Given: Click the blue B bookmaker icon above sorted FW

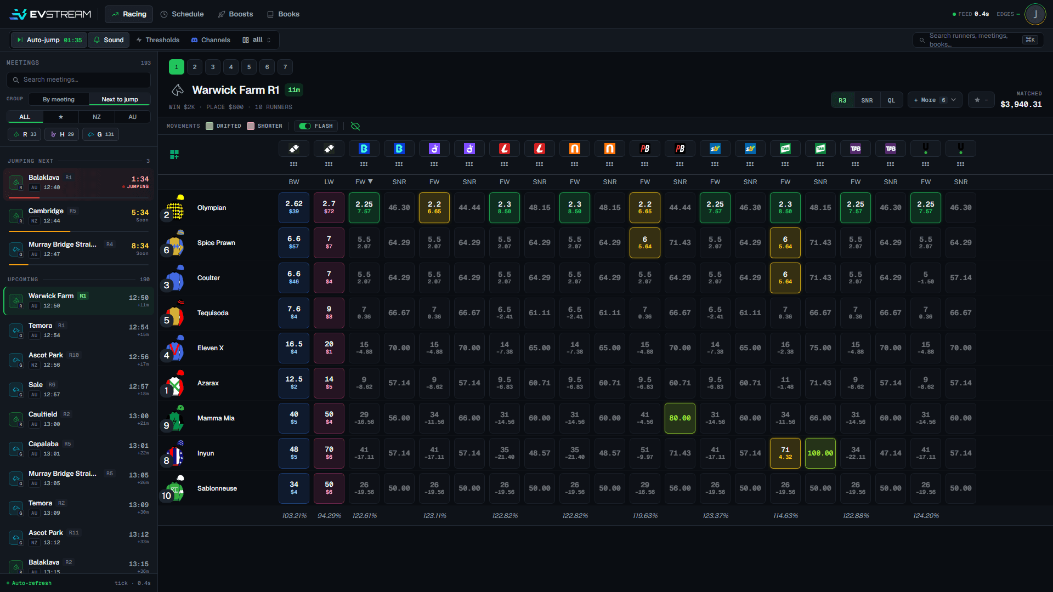Looking at the screenshot, I should 364,149.
